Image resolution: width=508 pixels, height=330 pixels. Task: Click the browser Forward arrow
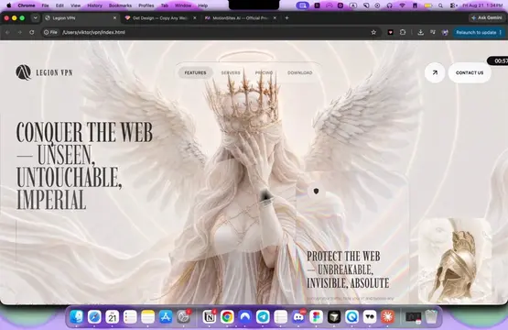[20, 32]
